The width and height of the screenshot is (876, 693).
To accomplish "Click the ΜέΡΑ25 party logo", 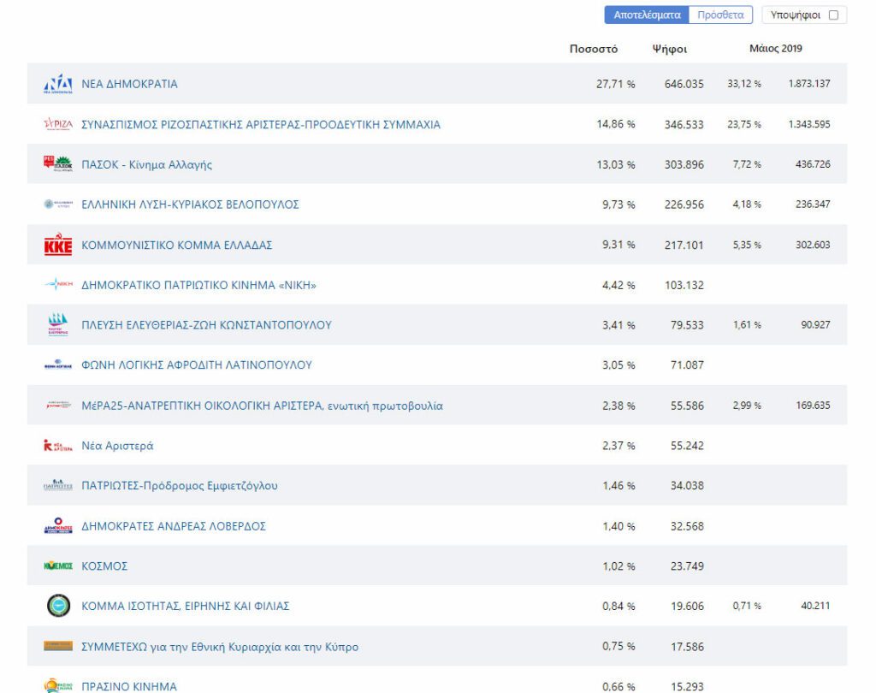I will [x=58, y=406].
